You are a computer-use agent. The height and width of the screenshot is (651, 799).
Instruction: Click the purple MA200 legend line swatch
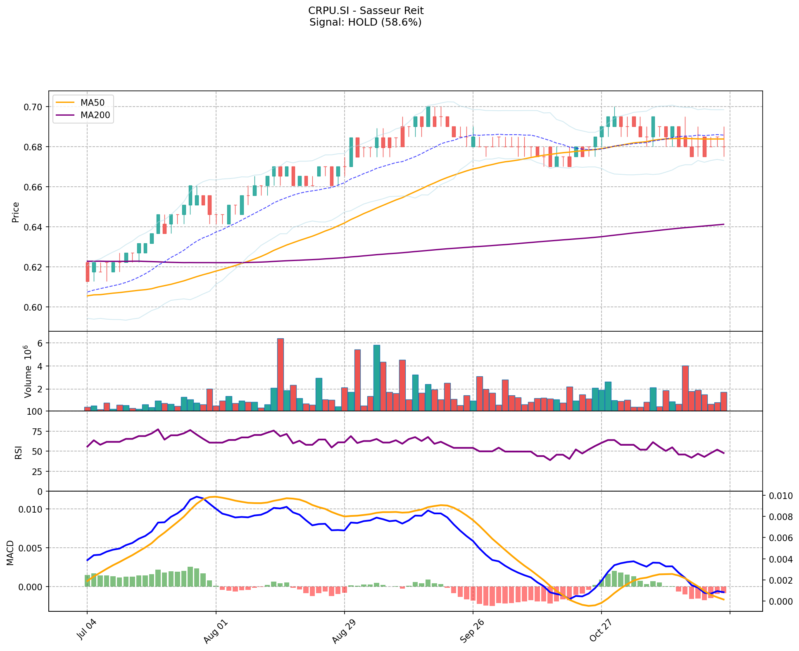(65, 115)
